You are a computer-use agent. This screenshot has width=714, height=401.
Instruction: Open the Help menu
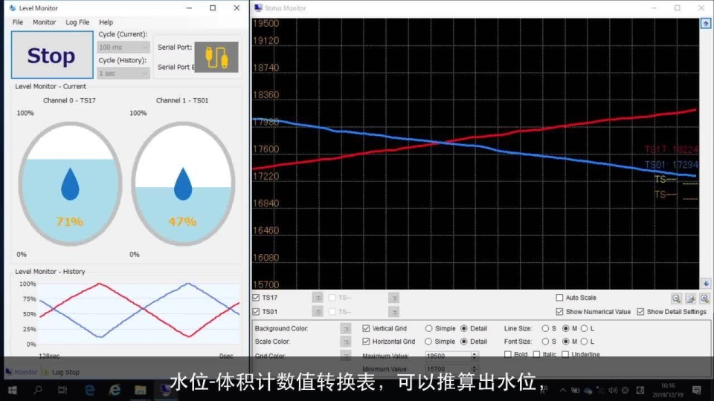point(106,22)
